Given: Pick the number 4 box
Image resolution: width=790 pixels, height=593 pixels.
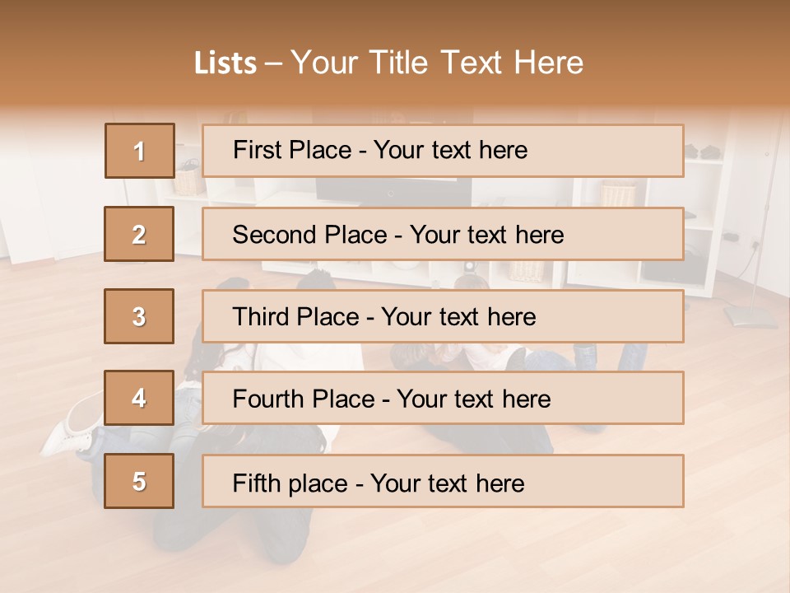Looking at the screenshot, I should 139,399.
